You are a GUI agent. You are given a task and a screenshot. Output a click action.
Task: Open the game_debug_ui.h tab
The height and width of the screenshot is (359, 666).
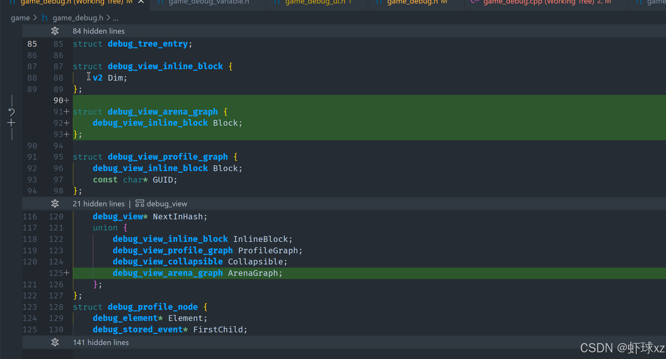pyautogui.click(x=315, y=2)
